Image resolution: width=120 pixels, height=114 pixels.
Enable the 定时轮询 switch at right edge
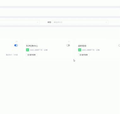click(x=119, y=45)
